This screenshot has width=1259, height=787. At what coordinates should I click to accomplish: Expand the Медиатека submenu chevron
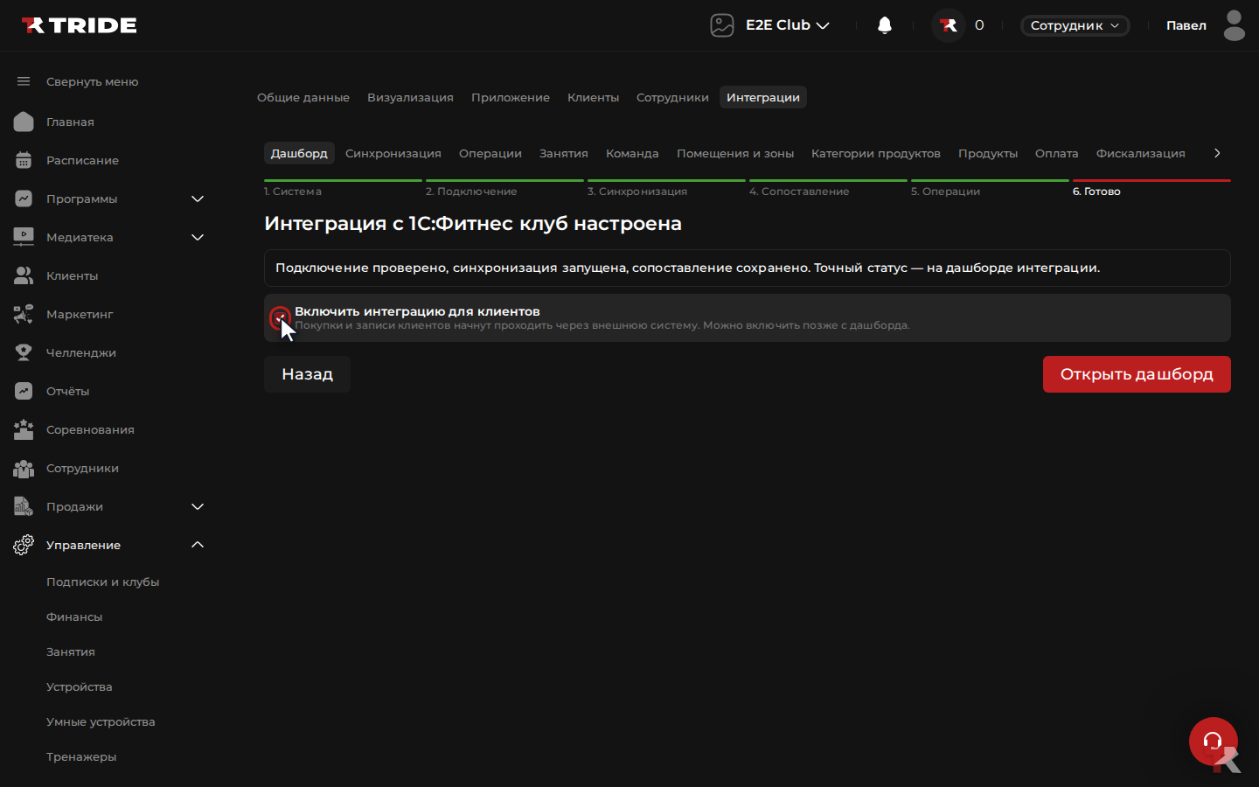(198, 237)
